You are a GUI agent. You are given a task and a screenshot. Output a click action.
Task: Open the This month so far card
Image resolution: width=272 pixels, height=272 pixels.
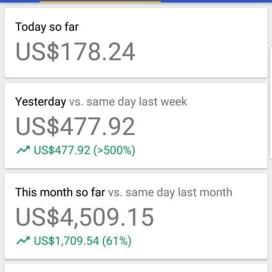pyautogui.click(x=136, y=216)
